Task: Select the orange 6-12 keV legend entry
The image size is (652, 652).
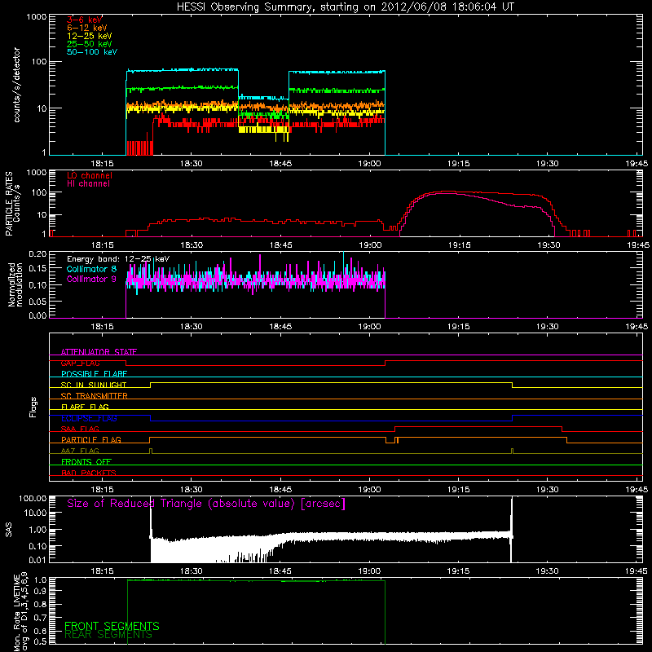Action: [x=87, y=28]
